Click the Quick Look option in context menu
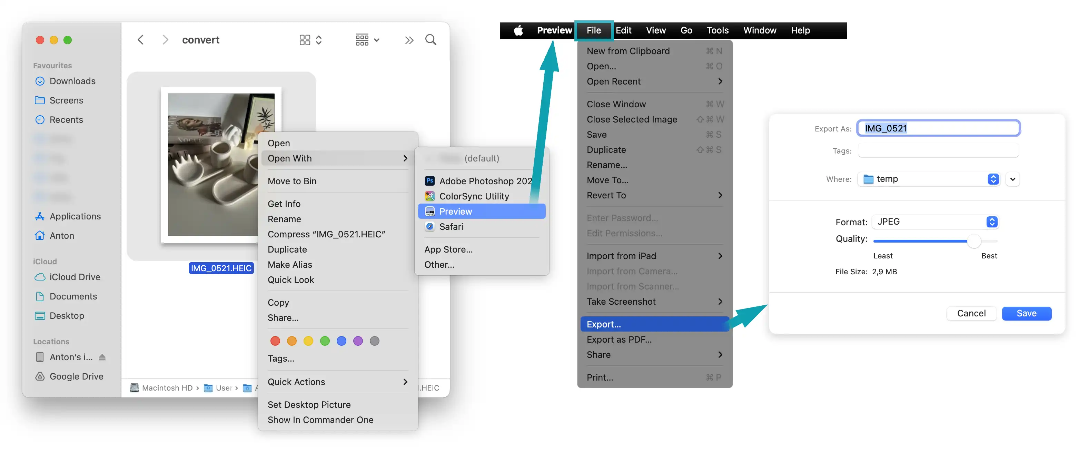 click(x=291, y=280)
